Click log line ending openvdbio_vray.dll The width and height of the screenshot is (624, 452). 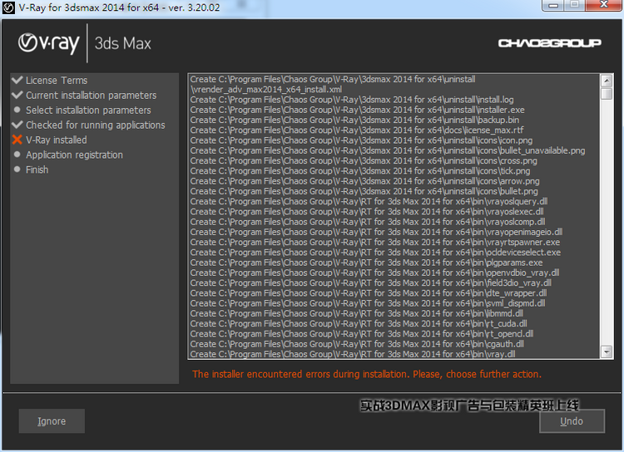[375, 273]
